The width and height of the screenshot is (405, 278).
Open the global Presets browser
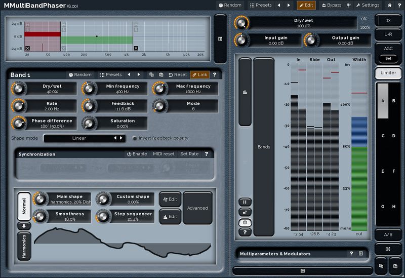click(x=261, y=5)
